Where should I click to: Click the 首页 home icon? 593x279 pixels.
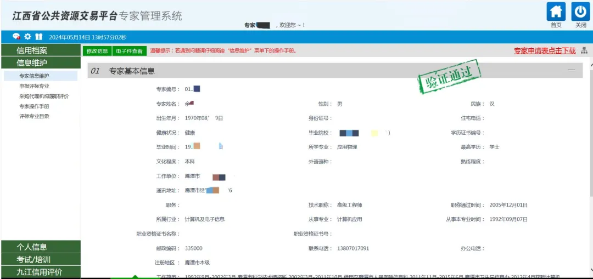click(556, 12)
